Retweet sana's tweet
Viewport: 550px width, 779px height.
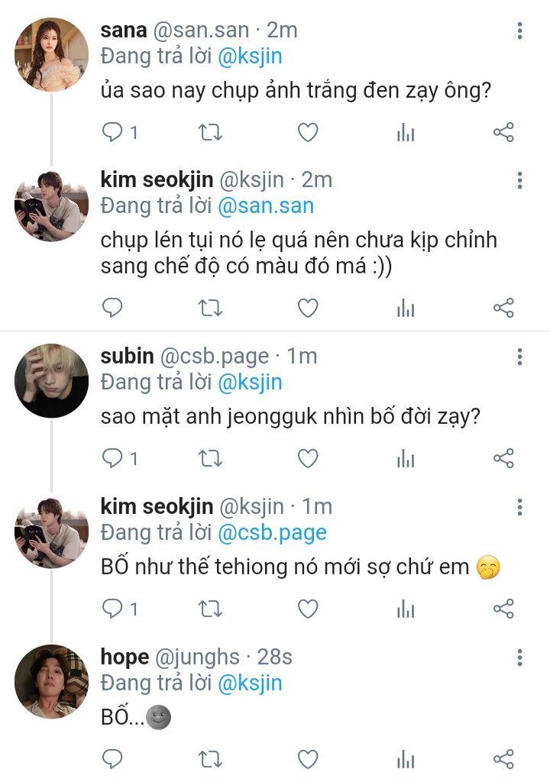pos(210,133)
